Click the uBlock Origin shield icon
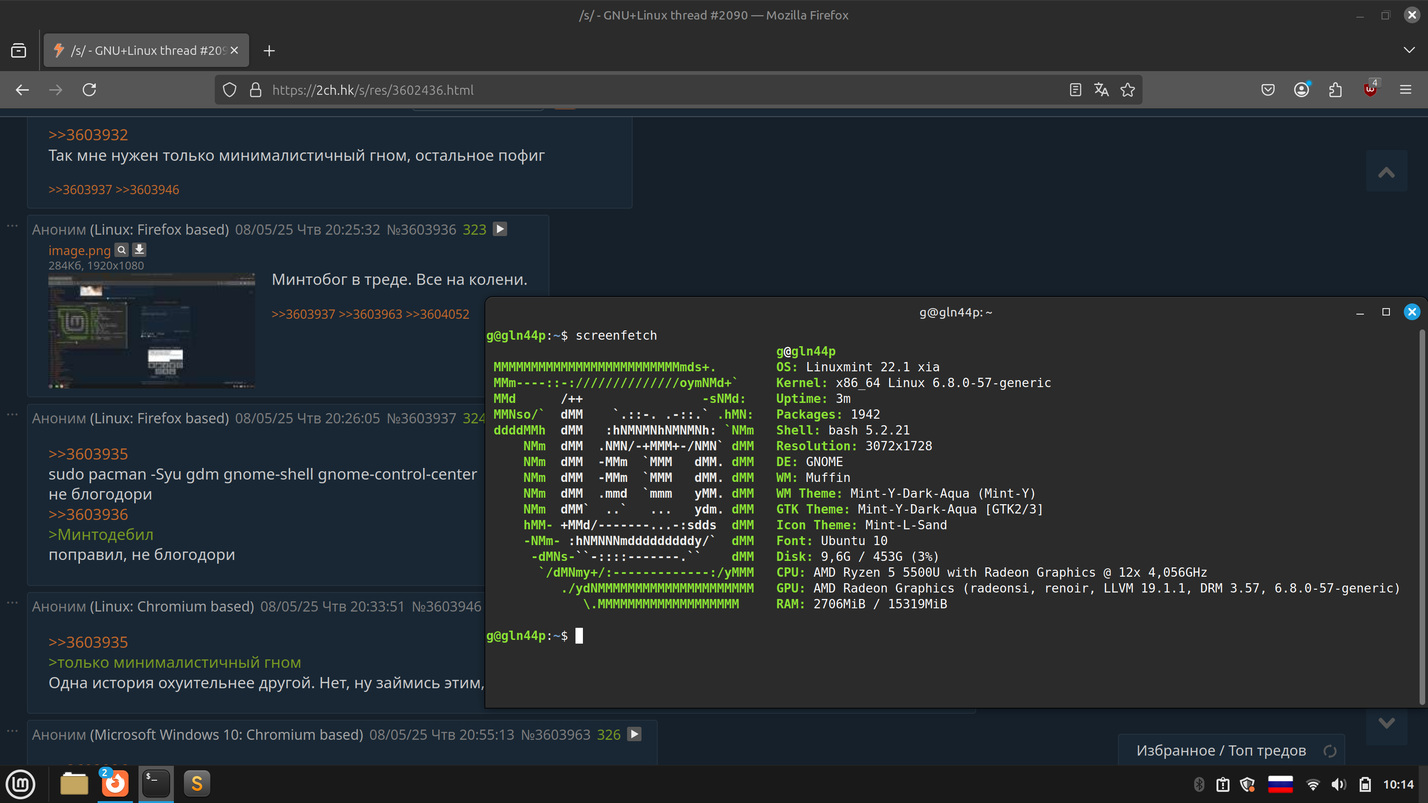The height and width of the screenshot is (803, 1428). pos(1370,90)
